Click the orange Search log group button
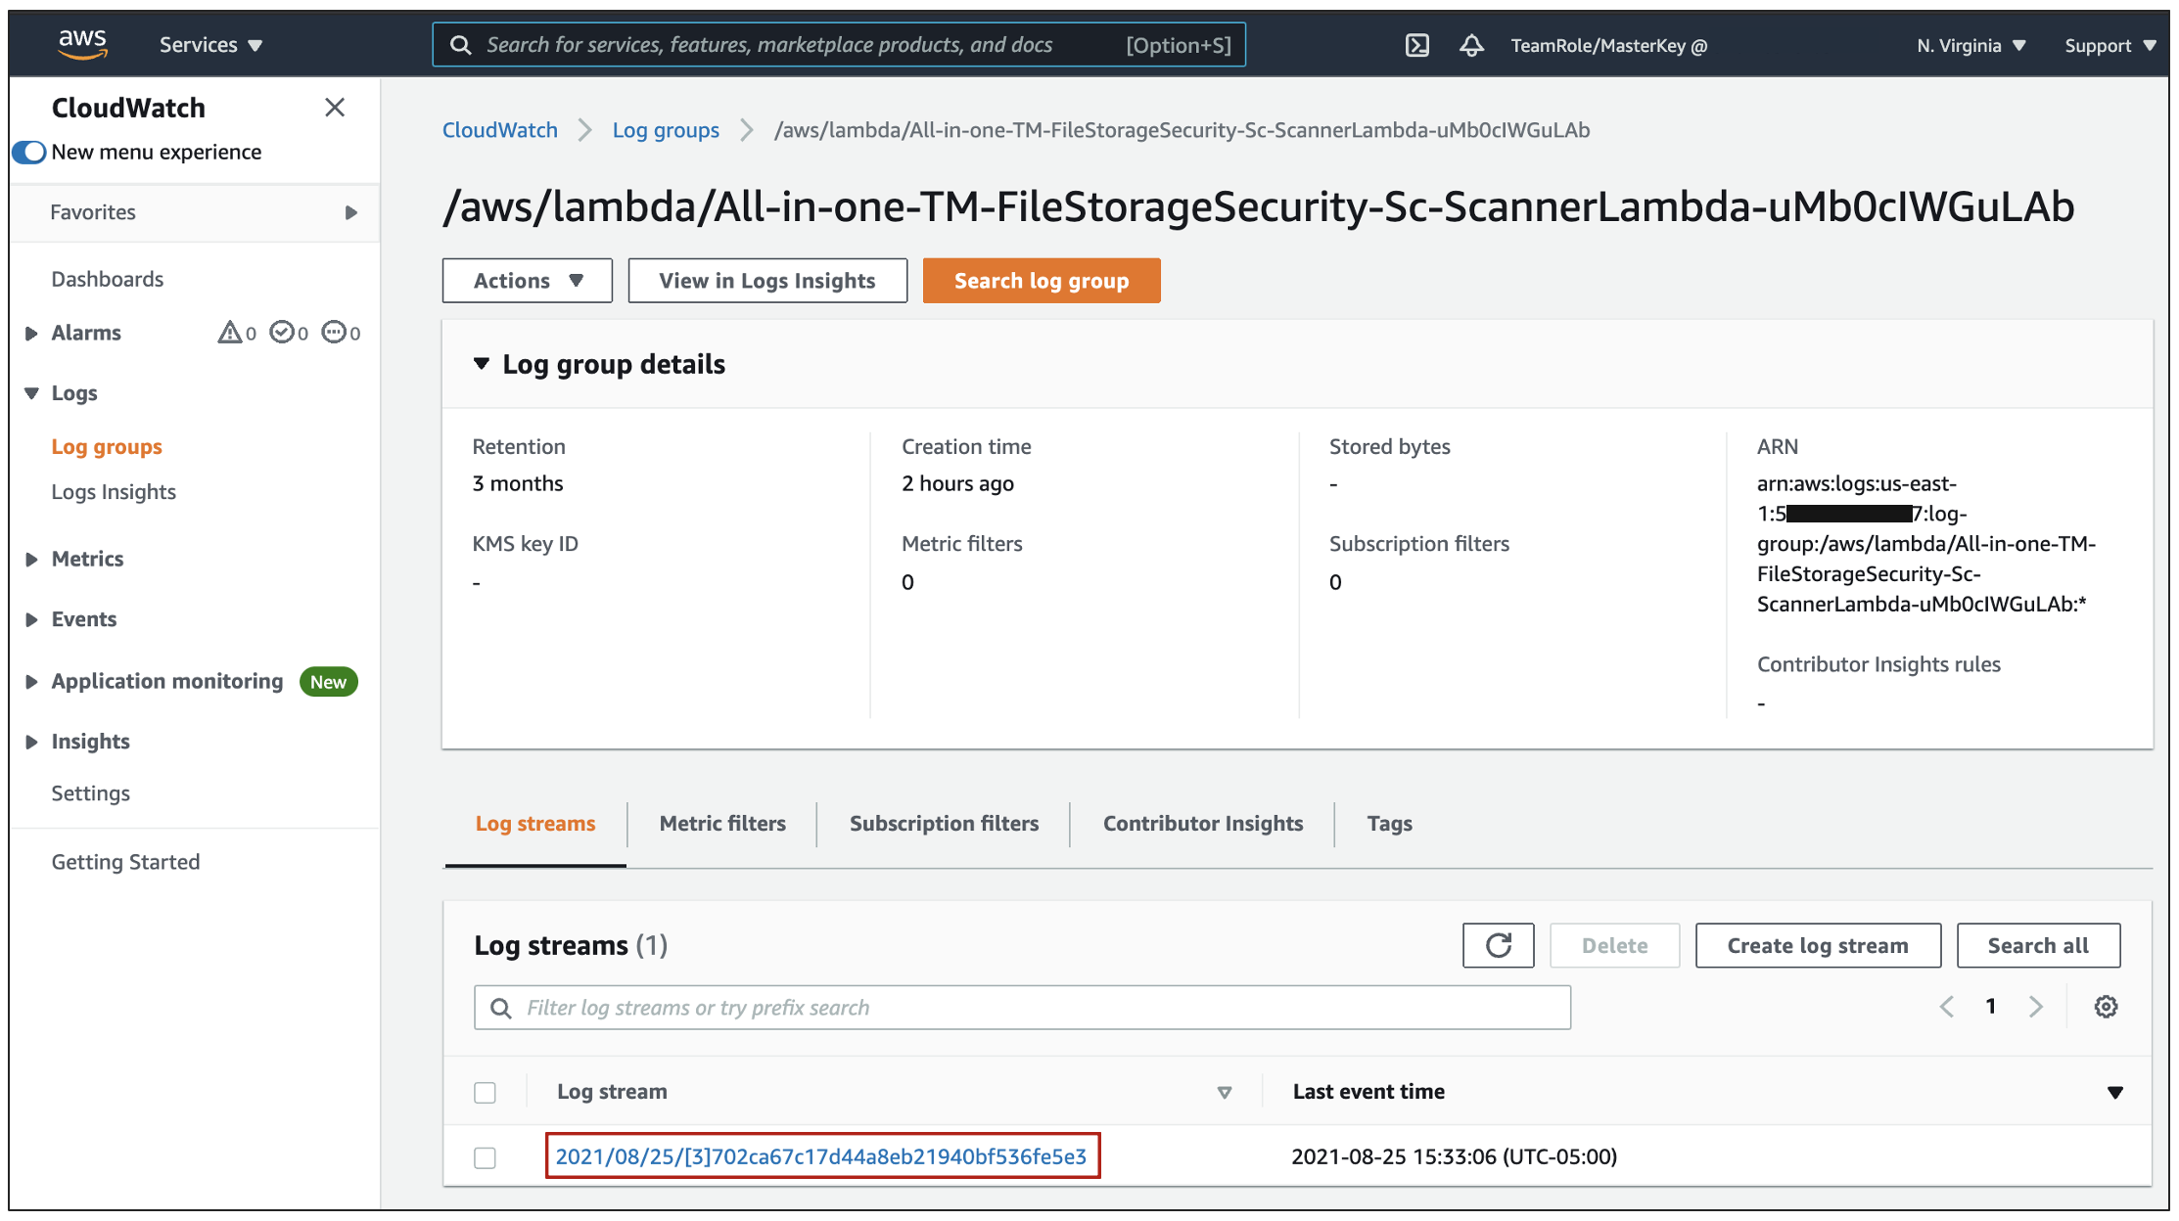Screen dimensions: 2179x1221 1042,281
